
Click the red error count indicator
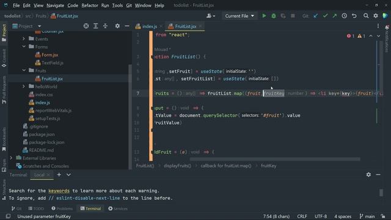[350, 36]
